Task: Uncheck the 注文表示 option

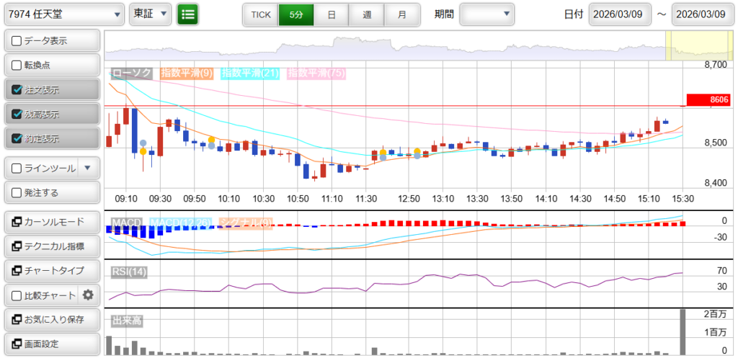Action: [x=17, y=90]
